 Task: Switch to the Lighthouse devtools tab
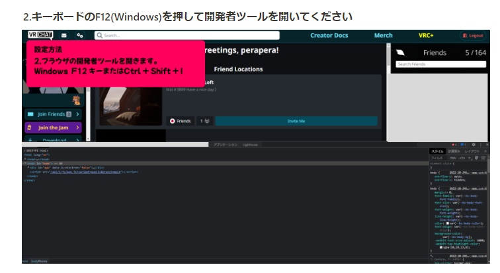[x=250, y=145]
